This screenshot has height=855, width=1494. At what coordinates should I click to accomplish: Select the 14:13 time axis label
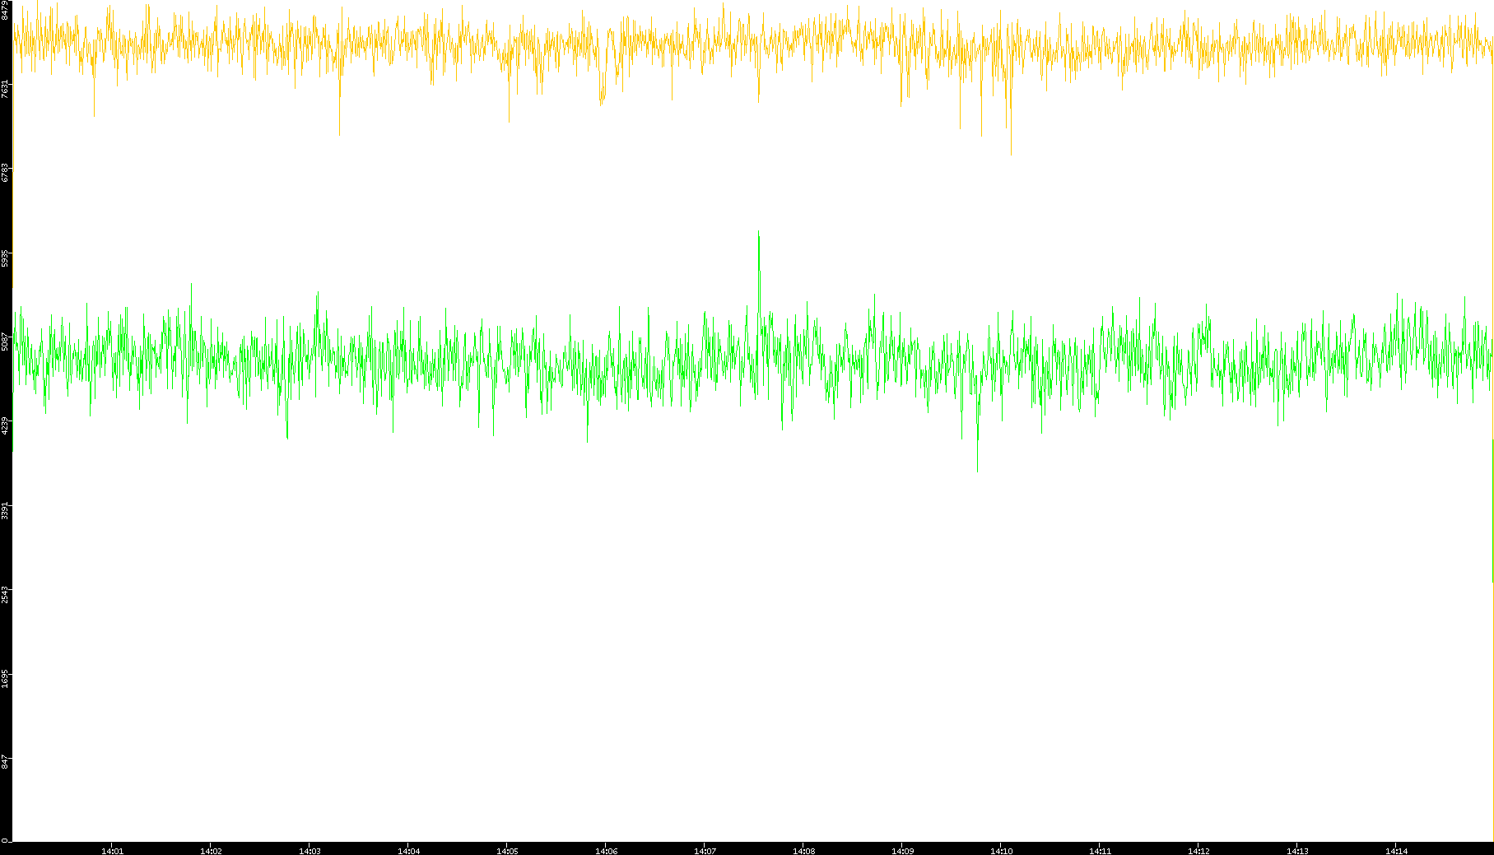pyautogui.click(x=1297, y=851)
